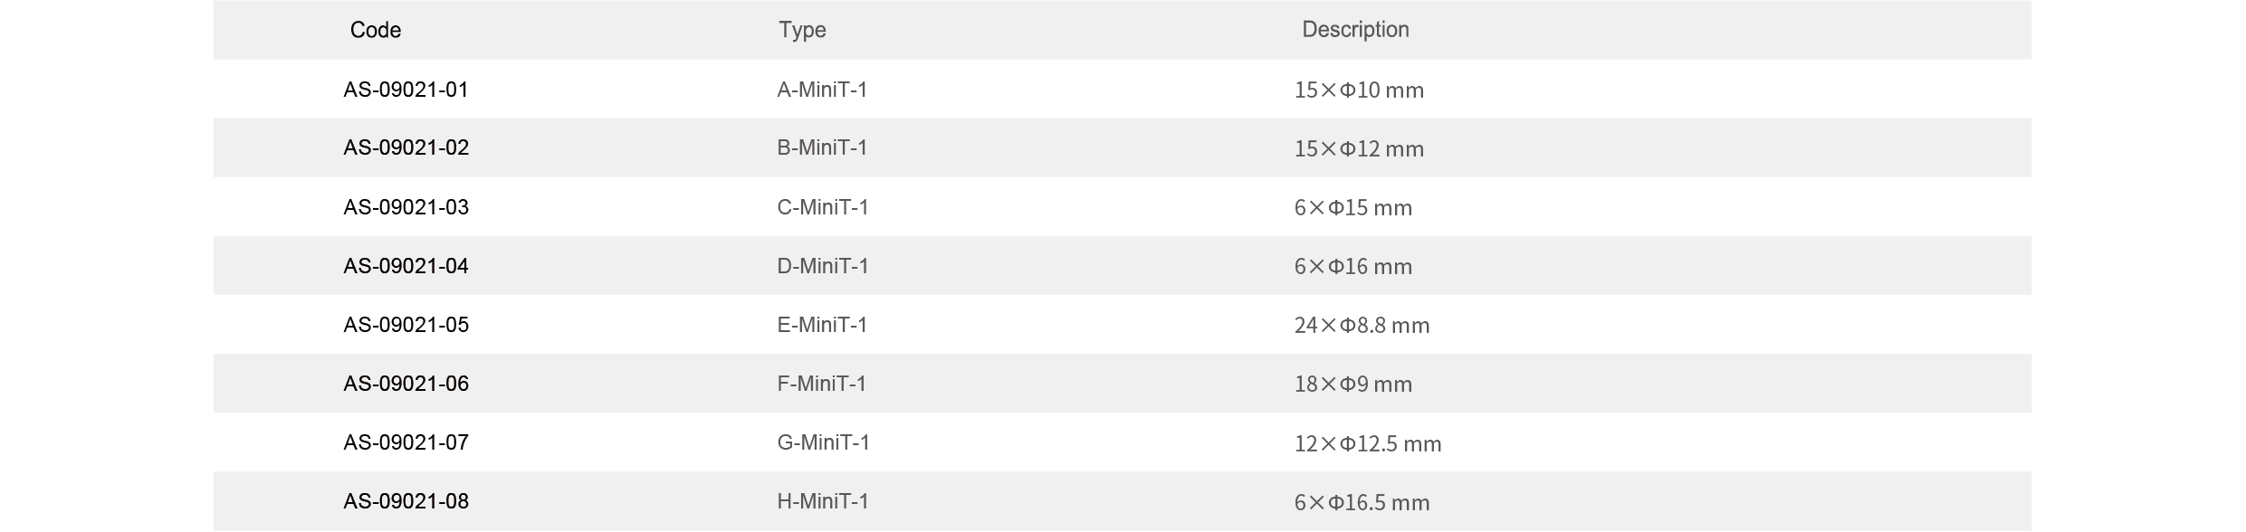Select the 15×Φ10 mm description
2246x532 pixels.
[x=1359, y=90]
